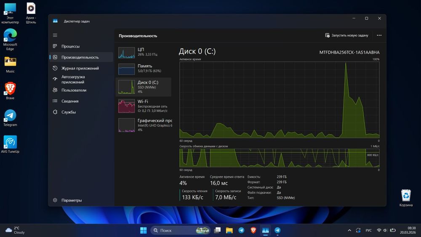Screen dimensions: 421x237
Task: Open the three-dot more options menu
Action: 379,35
